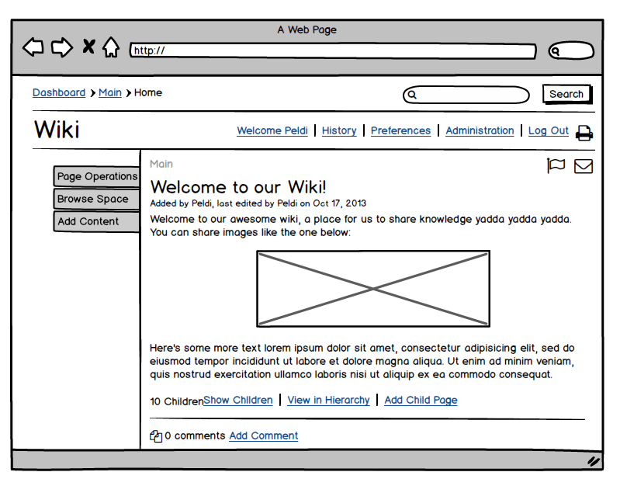Click the gray Main label above title
Image resolution: width=620 pixels, height=479 pixels.
tap(161, 164)
